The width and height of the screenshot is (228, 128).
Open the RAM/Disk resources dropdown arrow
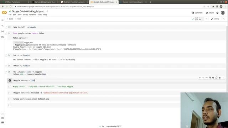pyautogui.click(x=206, y=19)
